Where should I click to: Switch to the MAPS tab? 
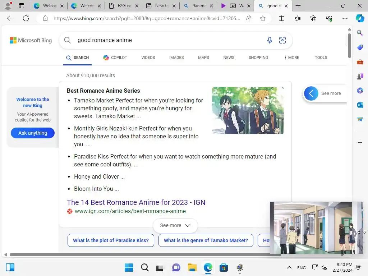(x=203, y=57)
